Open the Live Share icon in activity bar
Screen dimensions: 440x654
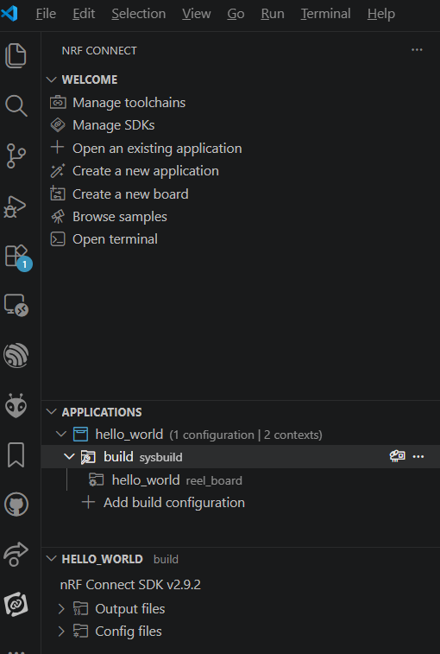(16, 555)
